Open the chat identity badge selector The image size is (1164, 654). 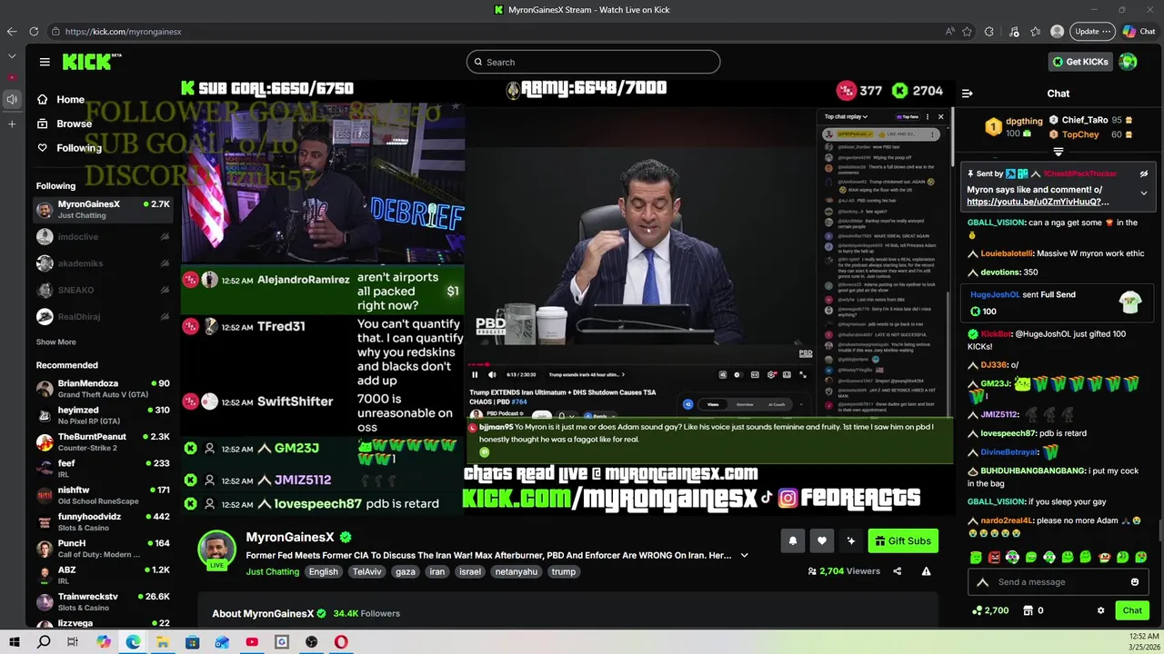(x=982, y=582)
